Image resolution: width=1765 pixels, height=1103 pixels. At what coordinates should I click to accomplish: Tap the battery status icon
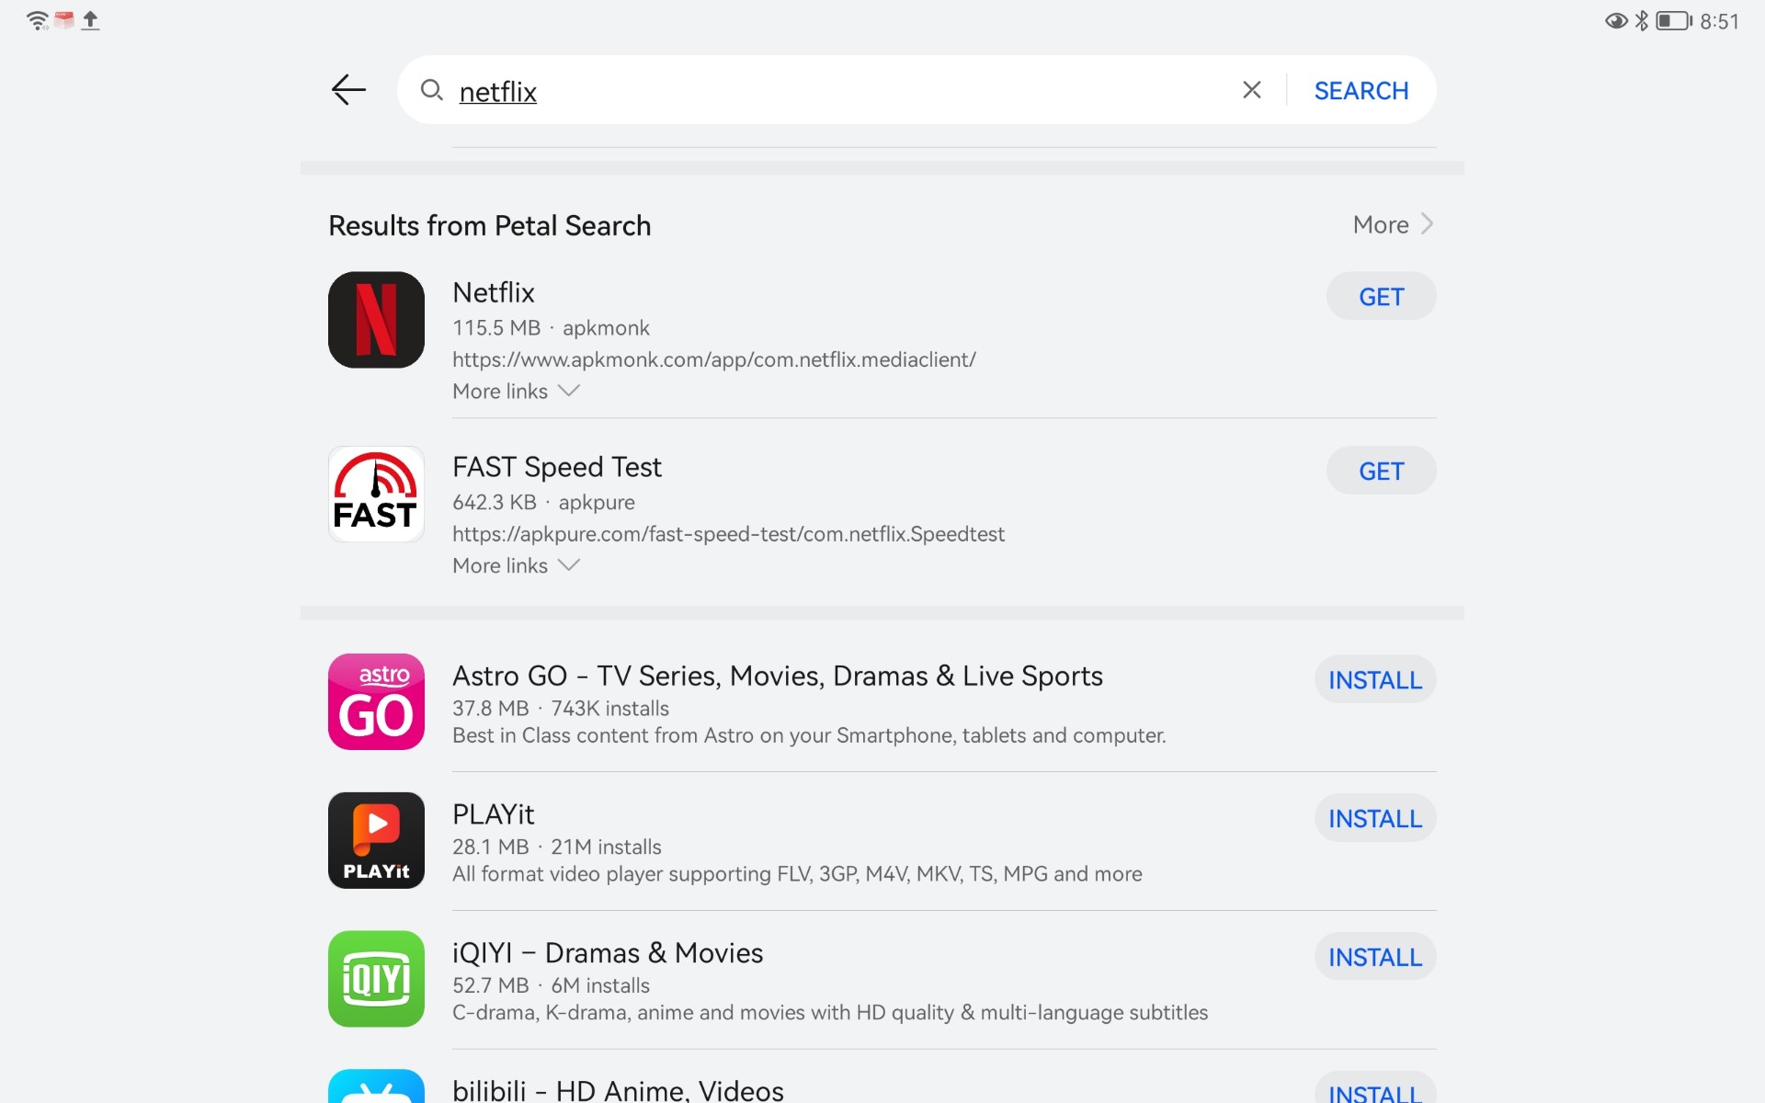1673,20
